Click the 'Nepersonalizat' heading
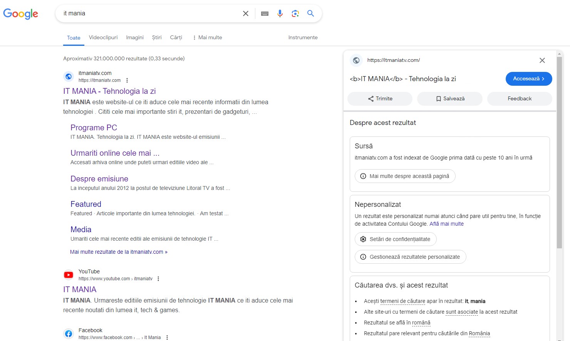This screenshot has height=341, width=570. click(x=378, y=205)
